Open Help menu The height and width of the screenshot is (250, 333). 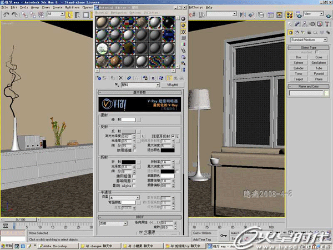pos(209,7)
